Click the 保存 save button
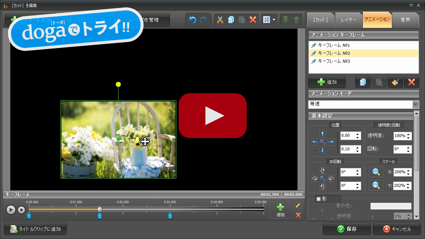This screenshot has width=425, height=239. tap(347, 229)
